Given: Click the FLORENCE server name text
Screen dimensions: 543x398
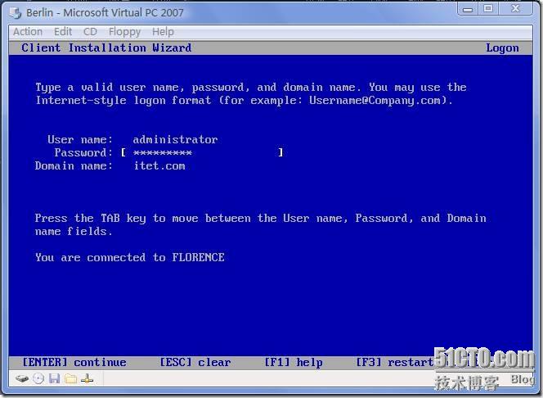Looking at the screenshot, I should point(199,257).
